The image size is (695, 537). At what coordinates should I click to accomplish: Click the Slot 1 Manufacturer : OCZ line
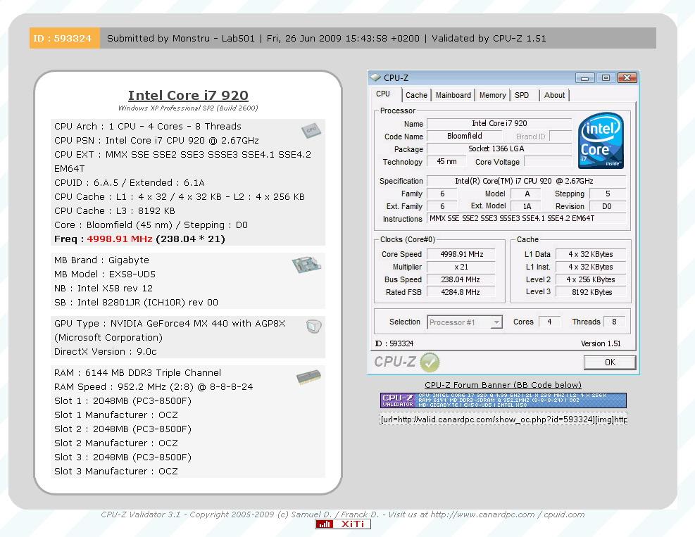tap(116, 415)
